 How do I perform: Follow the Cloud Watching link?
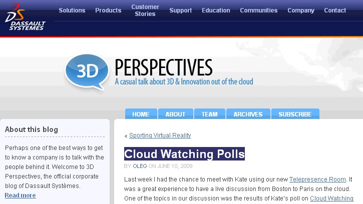(x=331, y=198)
